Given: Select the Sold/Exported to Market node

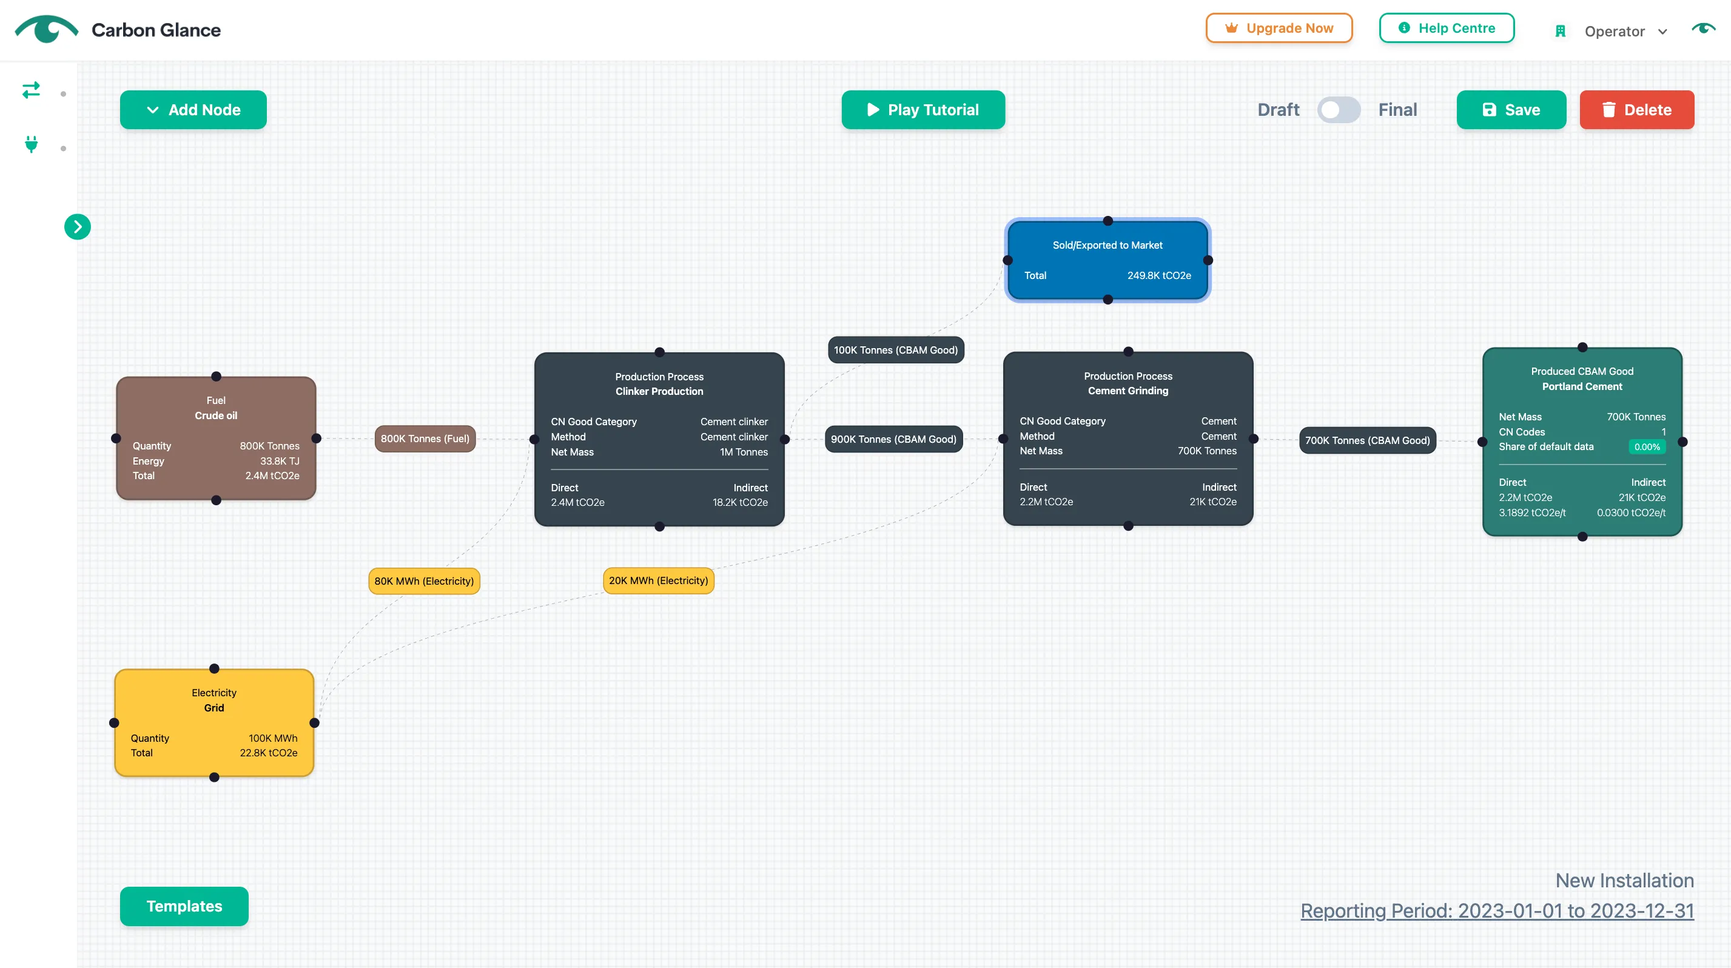Looking at the screenshot, I should (1108, 260).
